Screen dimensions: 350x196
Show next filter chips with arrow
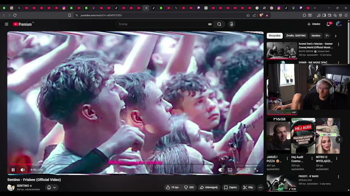[x=336, y=36]
